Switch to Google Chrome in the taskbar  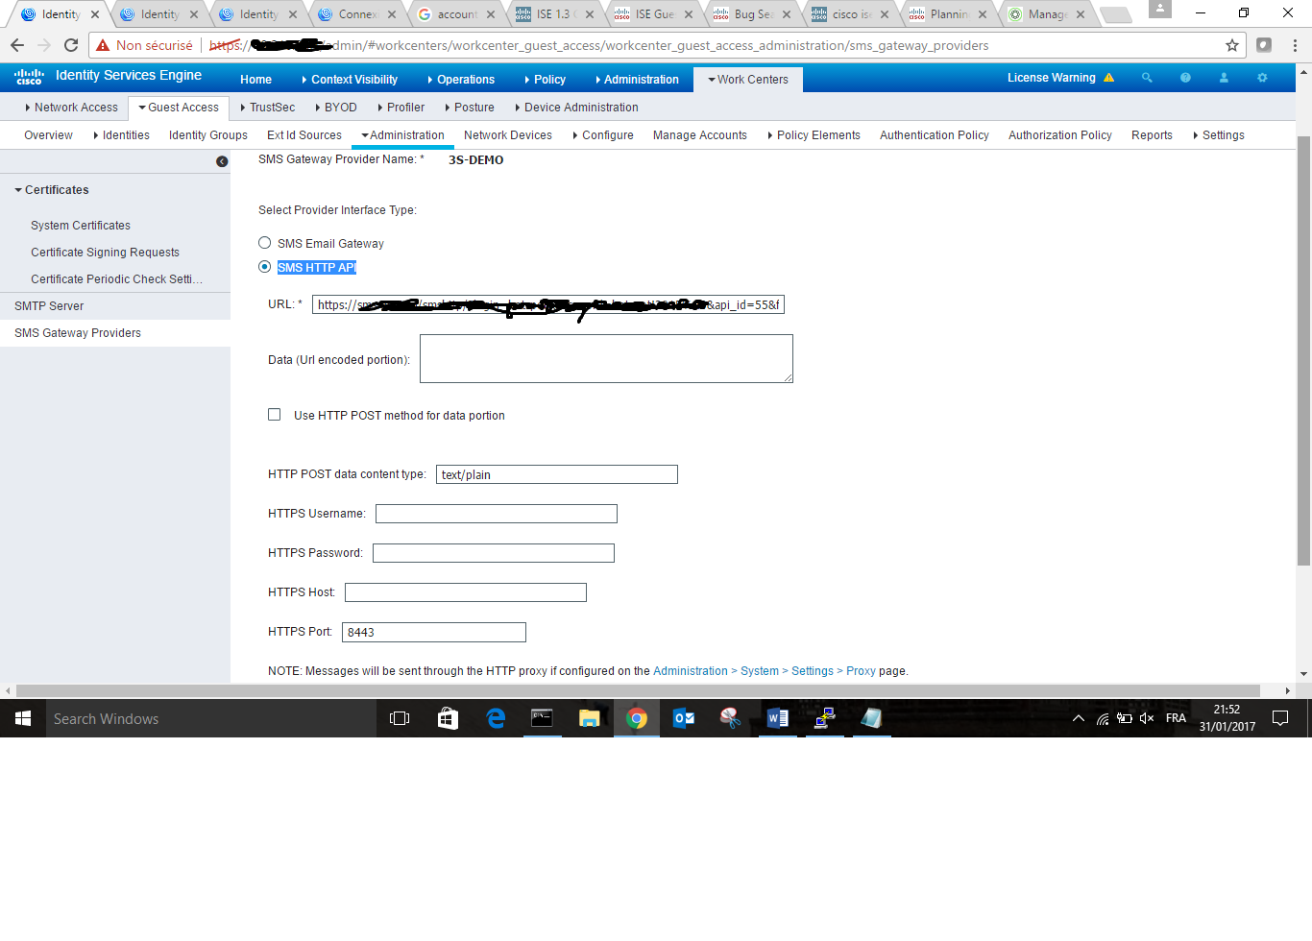point(637,718)
